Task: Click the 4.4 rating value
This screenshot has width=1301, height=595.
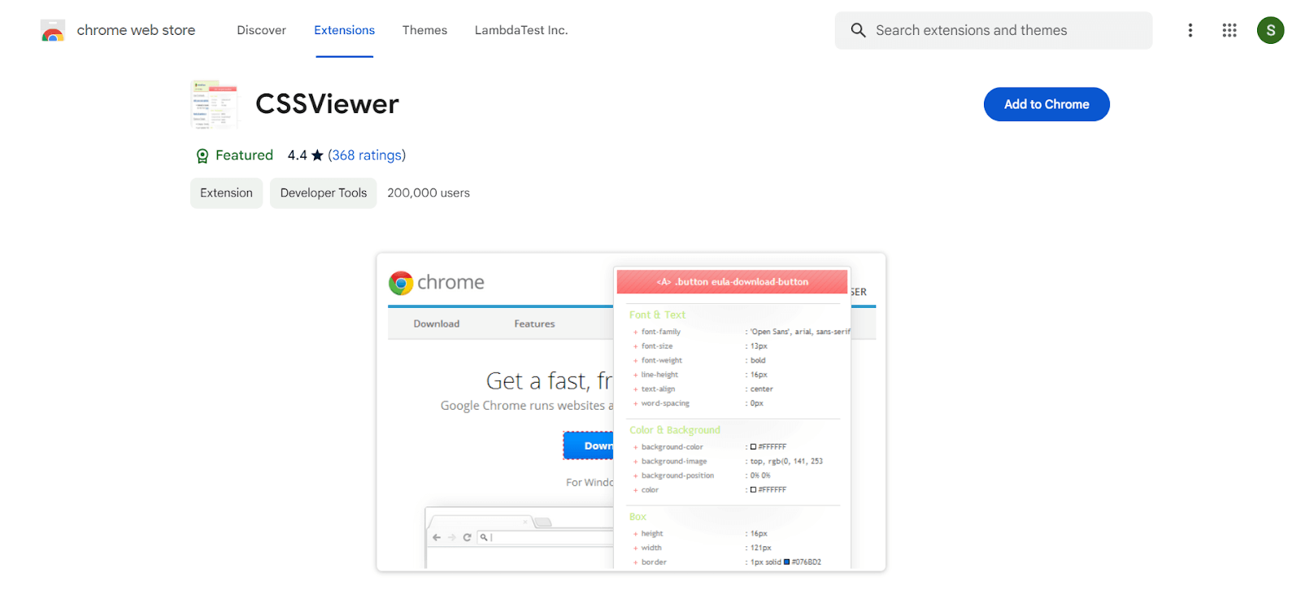Action: pyautogui.click(x=297, y=155)
